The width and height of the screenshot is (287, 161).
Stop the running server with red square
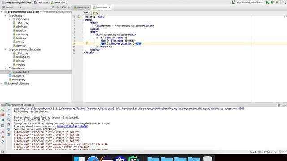point(3,115)
